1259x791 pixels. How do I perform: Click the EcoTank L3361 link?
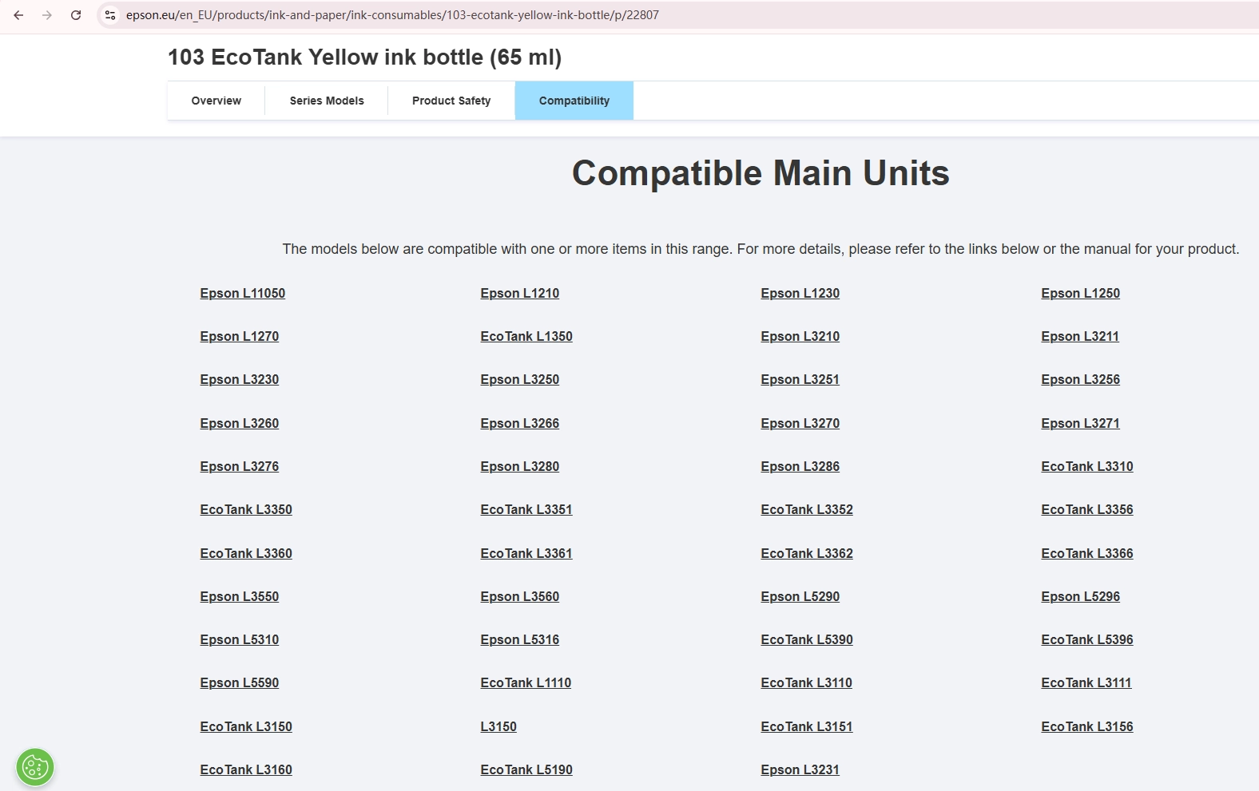click(526, 553)
